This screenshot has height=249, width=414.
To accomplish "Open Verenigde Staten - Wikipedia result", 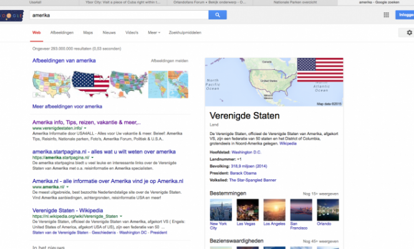I will (67, 210).
